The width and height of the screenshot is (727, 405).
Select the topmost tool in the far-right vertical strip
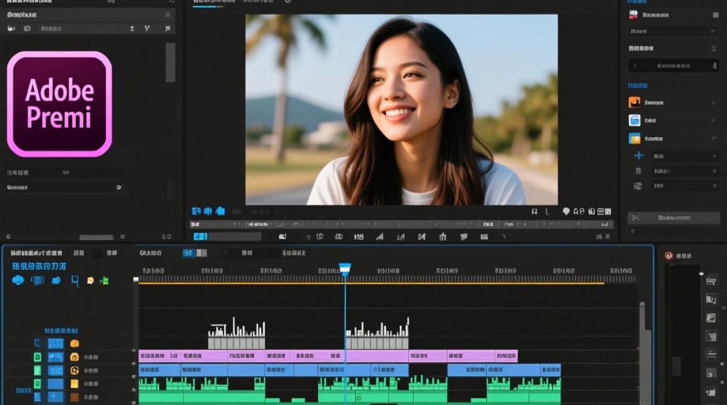click(711, 280)
